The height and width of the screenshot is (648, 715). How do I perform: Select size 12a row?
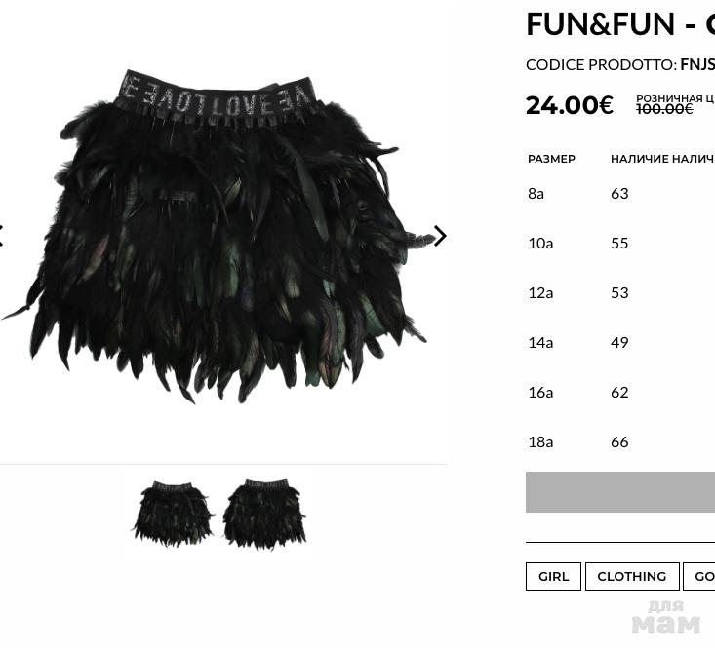pyautogui.click(x=620, y=292)
